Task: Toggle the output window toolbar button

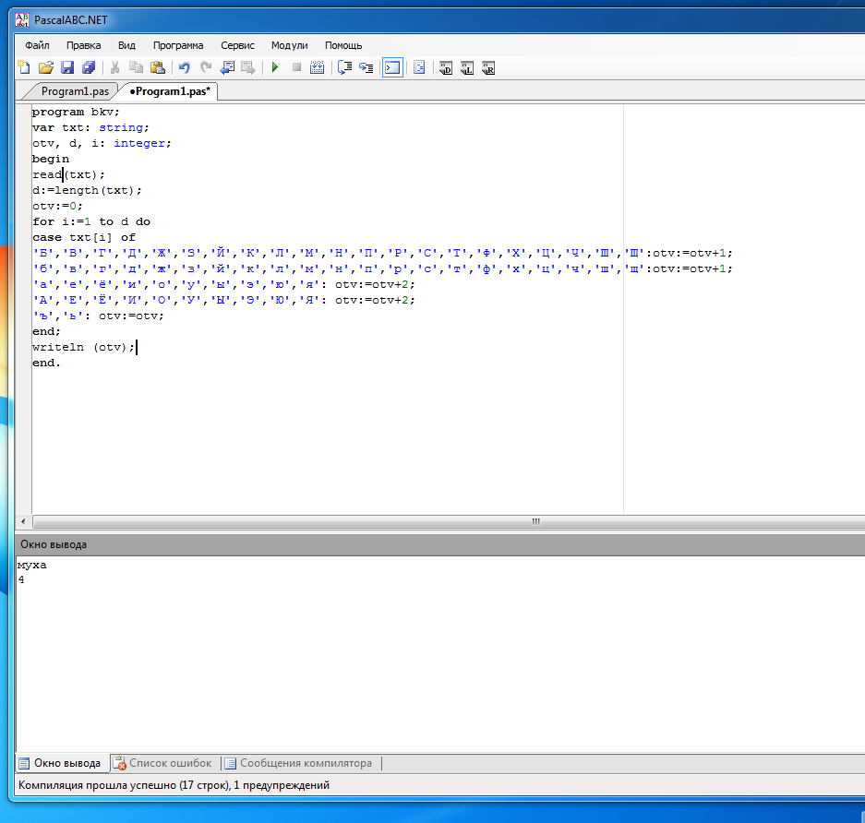Action: coord(392,67)
